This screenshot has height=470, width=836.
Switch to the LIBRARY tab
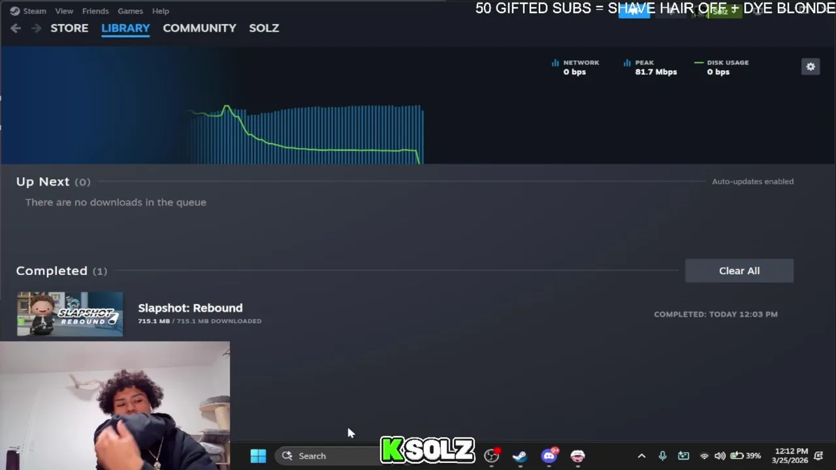[x=125, y=28]
